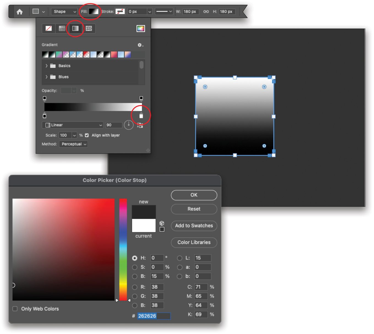
Task: Open the Color Picker via the rainbow swatch icon
Action: coord(141,28)
